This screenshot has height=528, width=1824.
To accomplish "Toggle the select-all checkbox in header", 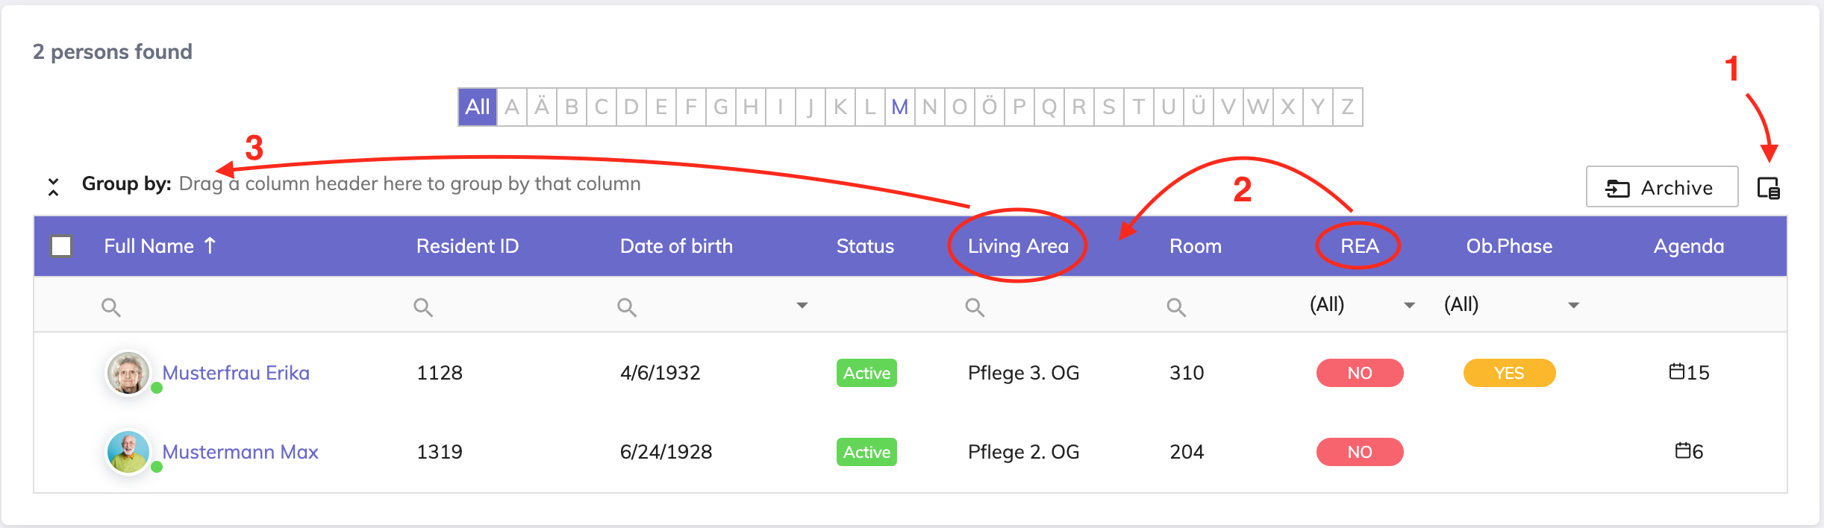I will point(61,246).
